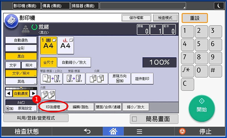Viewport: 227px width, 138px height.
Task: Open 雙面/合併/連續 menu
Action: pos(108,107)
